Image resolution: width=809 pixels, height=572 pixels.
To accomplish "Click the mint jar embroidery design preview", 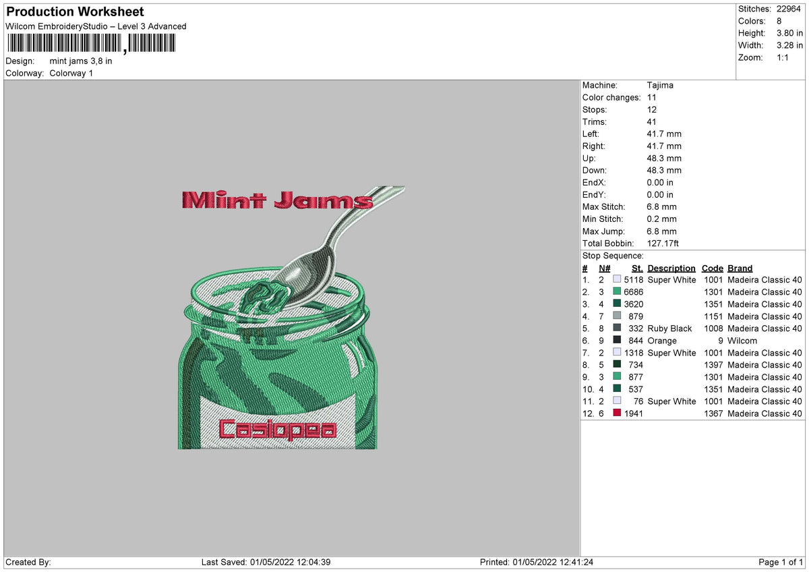I will click(291, 318).
